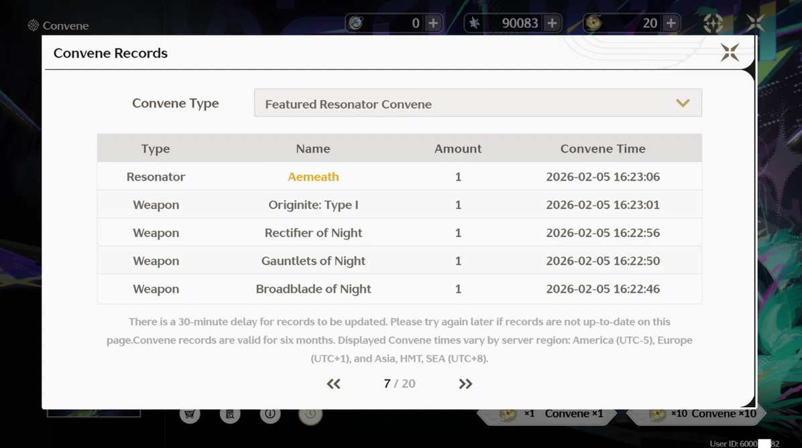Click the User ID text at bottom right

pyautogui.click(x=744, y=443)
